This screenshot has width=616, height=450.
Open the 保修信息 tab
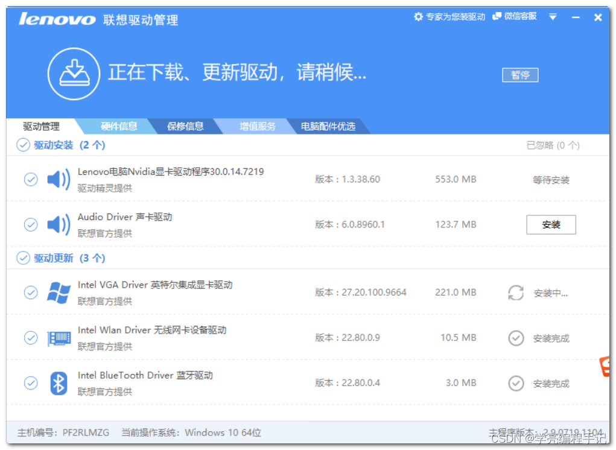coord(185,127)
